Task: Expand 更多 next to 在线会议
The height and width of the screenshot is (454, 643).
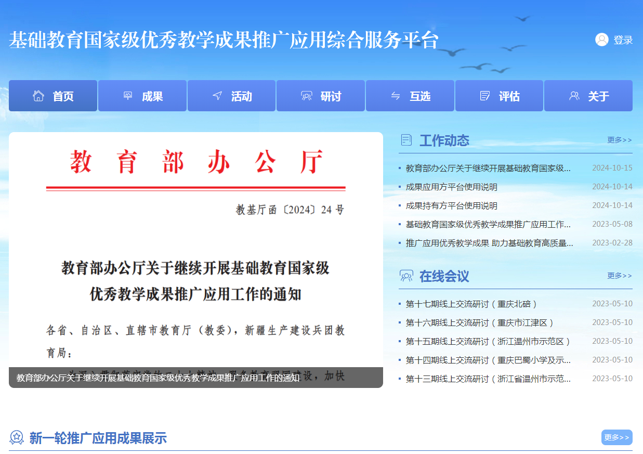Action: tap(620, 276)
